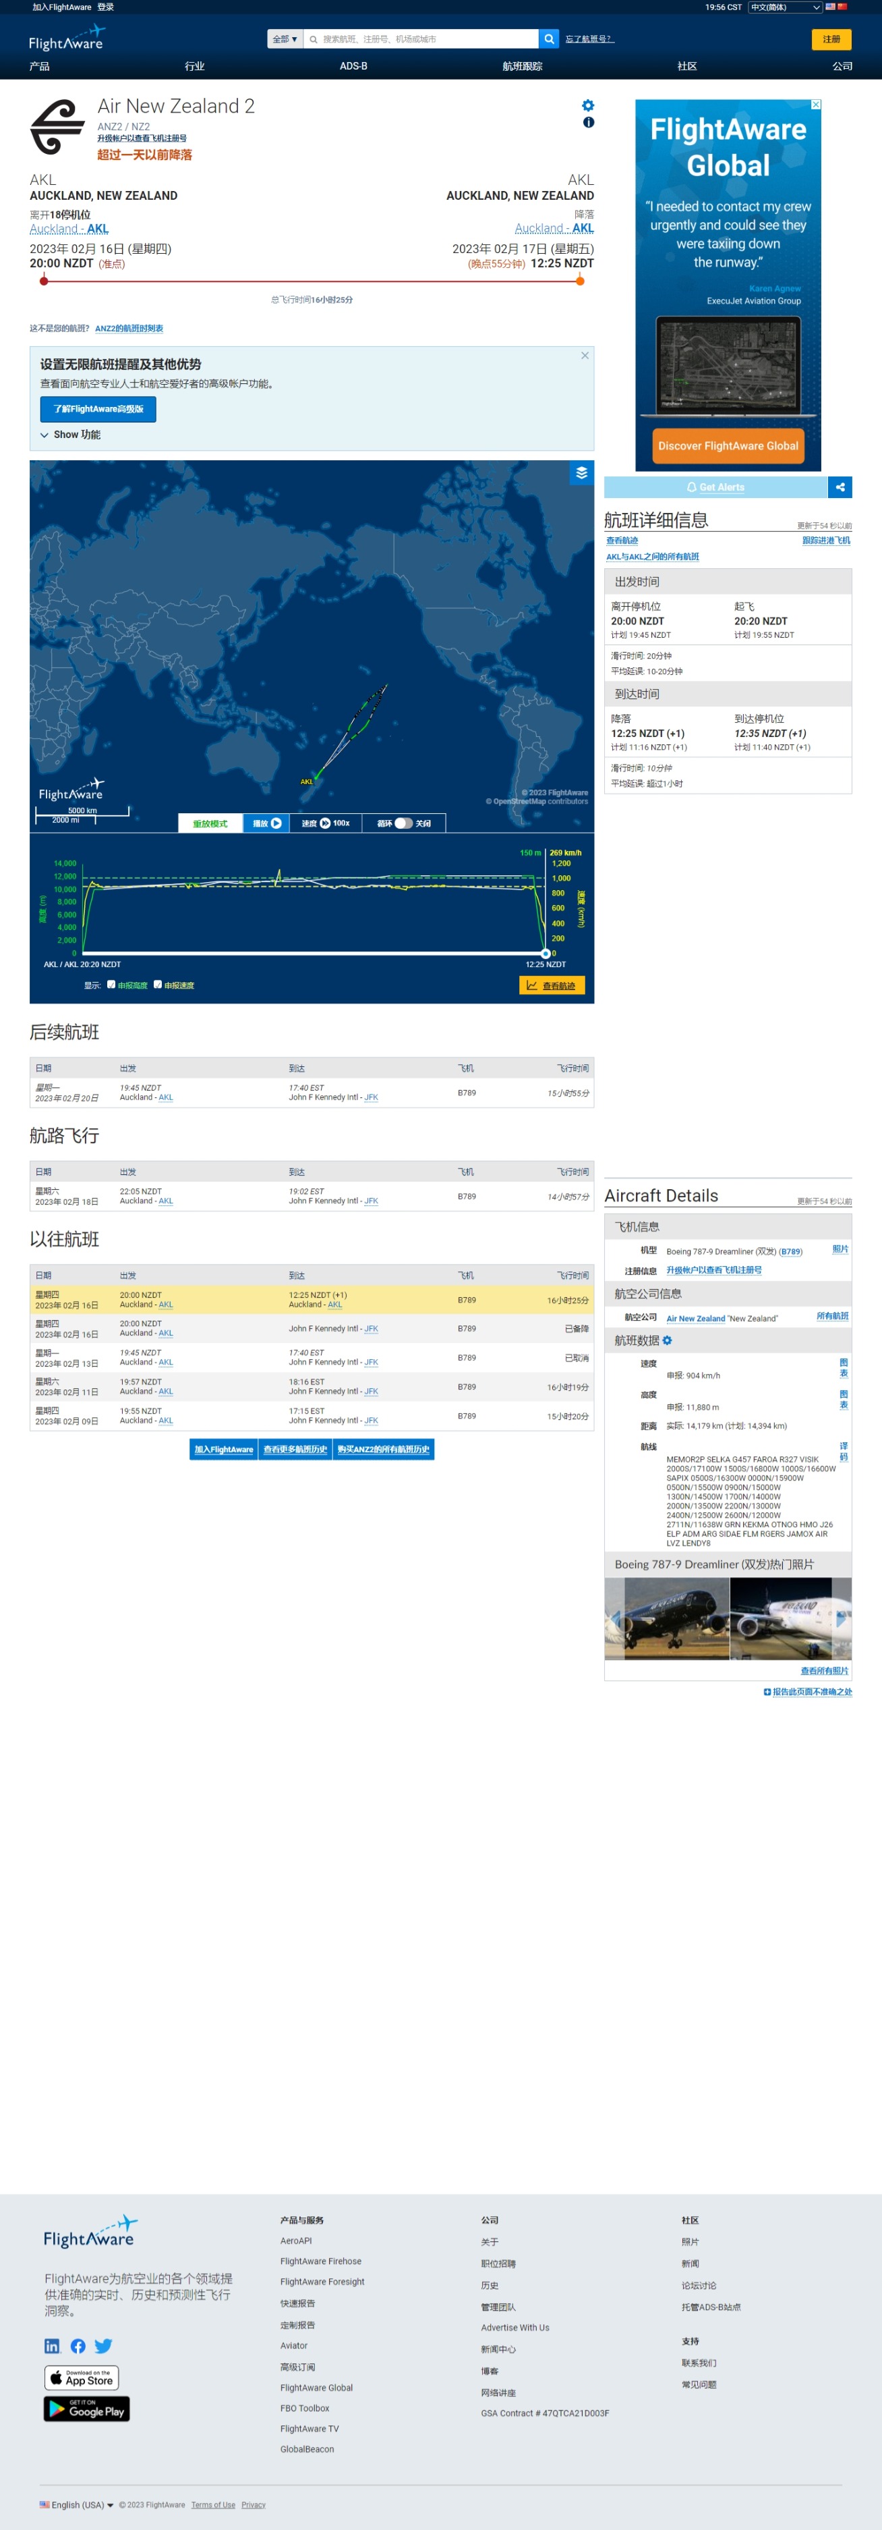882x2530 pixels.
Task: Click the 查看更多航班历史 button
Action: click(295, 1449)
